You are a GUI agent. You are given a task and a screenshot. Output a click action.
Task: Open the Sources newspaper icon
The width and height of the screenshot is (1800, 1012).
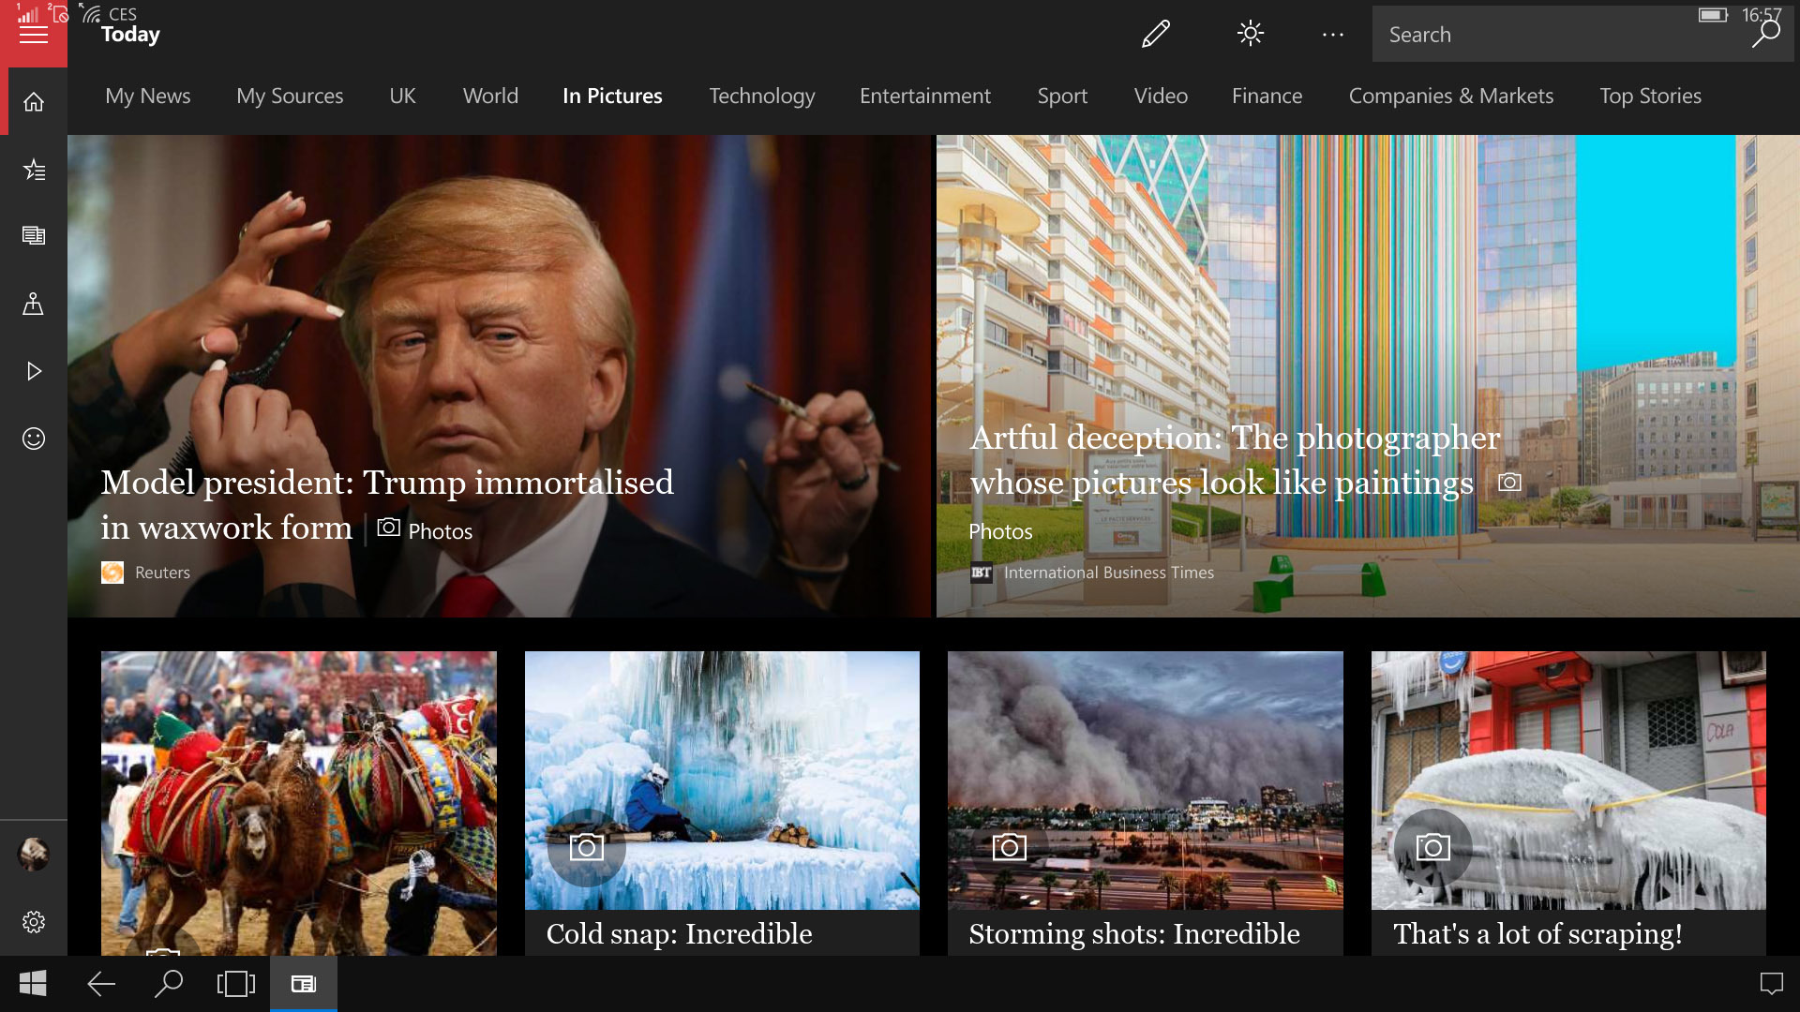[34, 236]
